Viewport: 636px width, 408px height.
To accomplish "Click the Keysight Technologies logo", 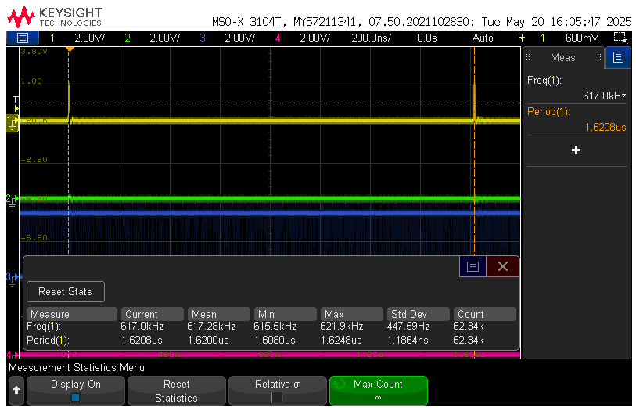I will 55,17.
